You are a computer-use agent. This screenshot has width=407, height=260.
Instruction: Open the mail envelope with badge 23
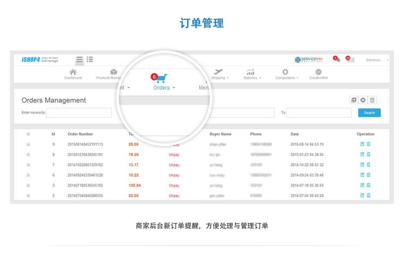(350, 60)
